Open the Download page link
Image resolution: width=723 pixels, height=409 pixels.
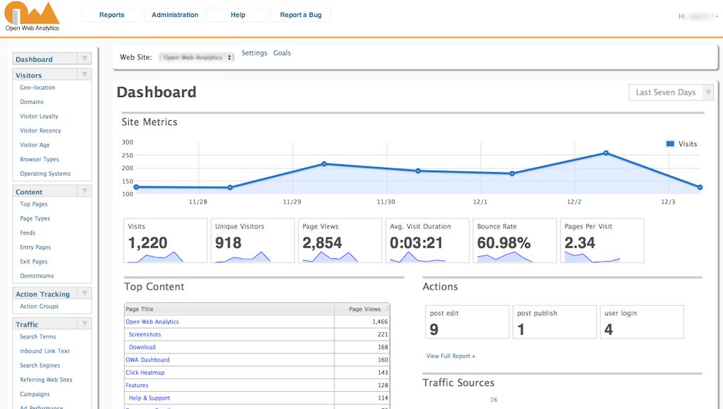pos(142,347)
